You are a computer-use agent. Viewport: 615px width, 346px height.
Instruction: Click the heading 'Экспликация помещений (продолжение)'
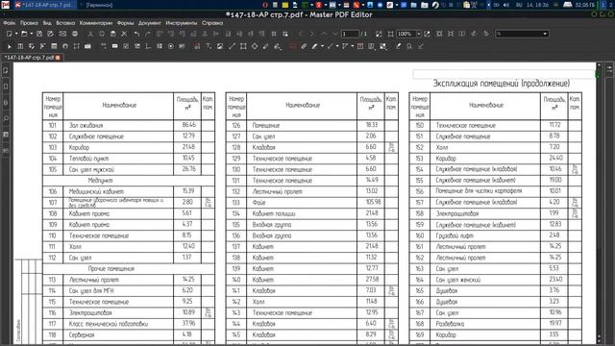(502, 84)
